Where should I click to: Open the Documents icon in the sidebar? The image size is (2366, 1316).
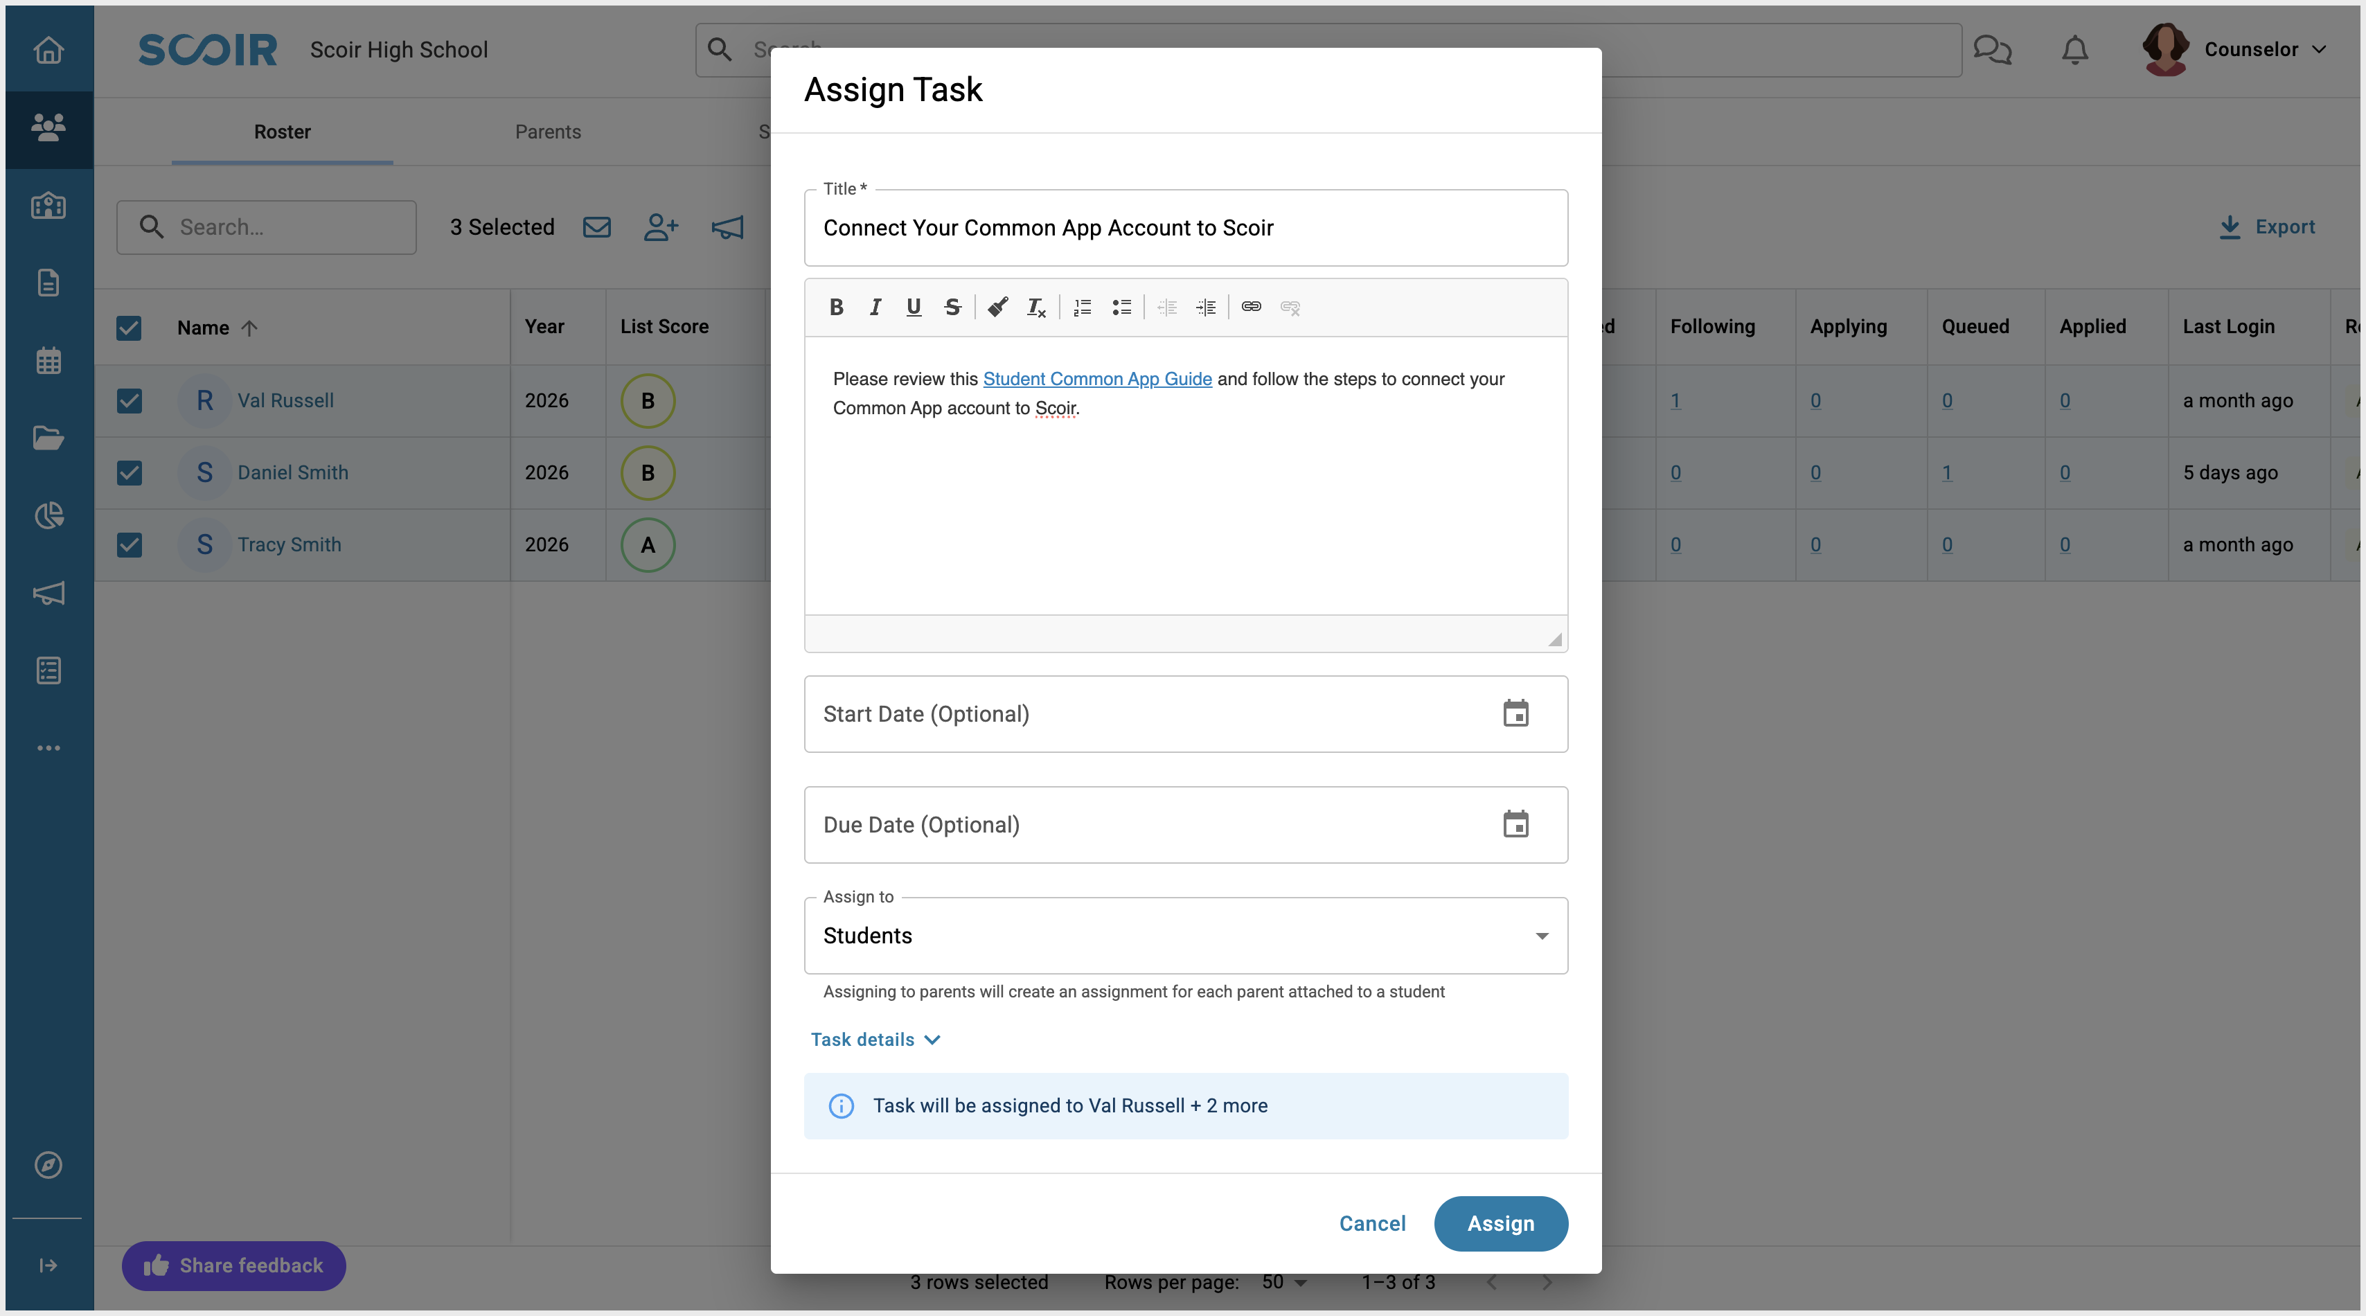pos(48,282)
